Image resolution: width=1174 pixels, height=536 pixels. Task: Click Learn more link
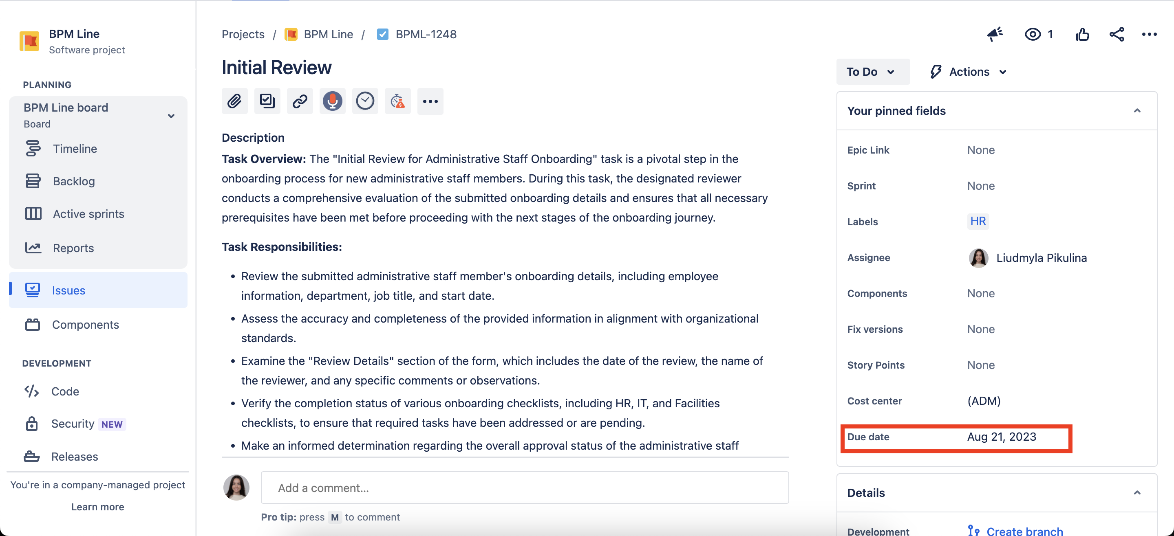click(x=97, y=507)
